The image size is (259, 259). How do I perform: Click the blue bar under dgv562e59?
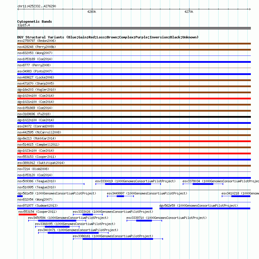click(205, 208)
